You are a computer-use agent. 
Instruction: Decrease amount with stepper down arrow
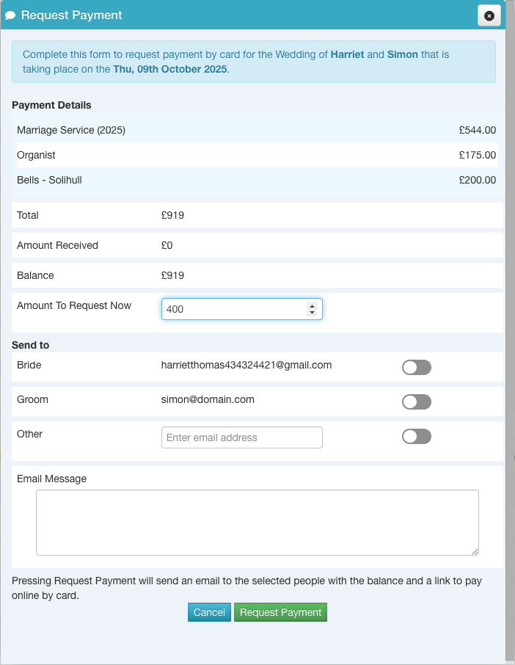313,313
